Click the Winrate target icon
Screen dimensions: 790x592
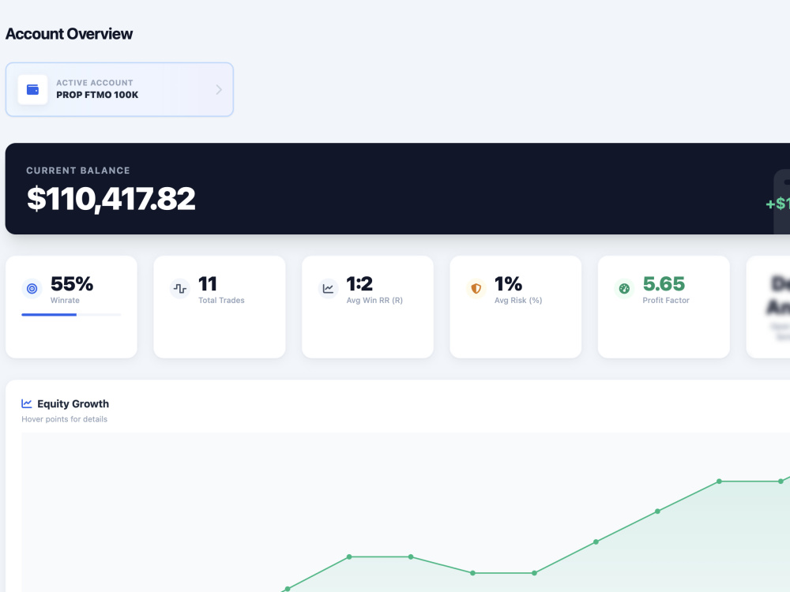[x=32, y=288]
